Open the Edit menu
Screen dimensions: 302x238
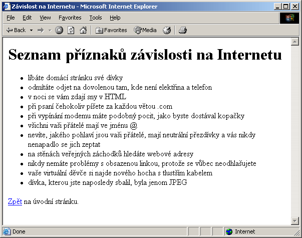27,18
